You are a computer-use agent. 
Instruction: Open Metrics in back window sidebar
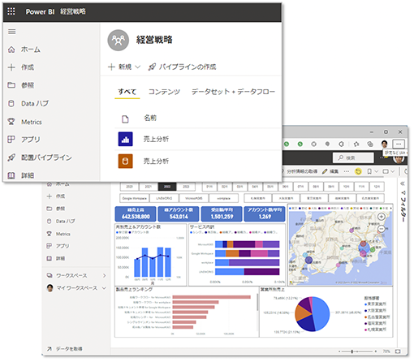[58, 234]
